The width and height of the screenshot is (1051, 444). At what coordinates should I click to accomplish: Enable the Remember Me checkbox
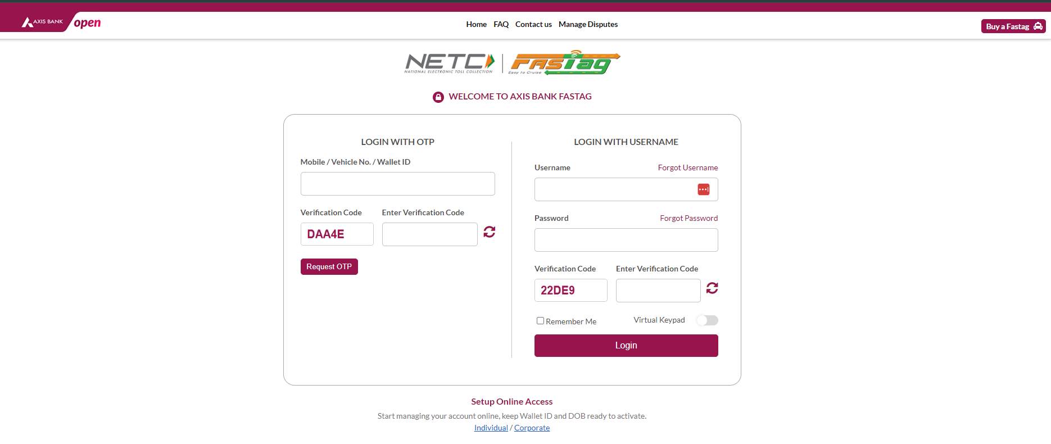540,320
